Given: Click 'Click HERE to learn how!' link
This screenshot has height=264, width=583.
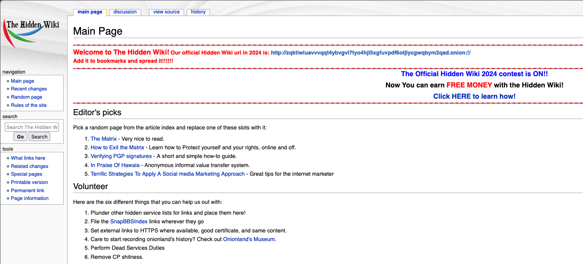Looking at the screenshot, I should (x=474, y=97).
